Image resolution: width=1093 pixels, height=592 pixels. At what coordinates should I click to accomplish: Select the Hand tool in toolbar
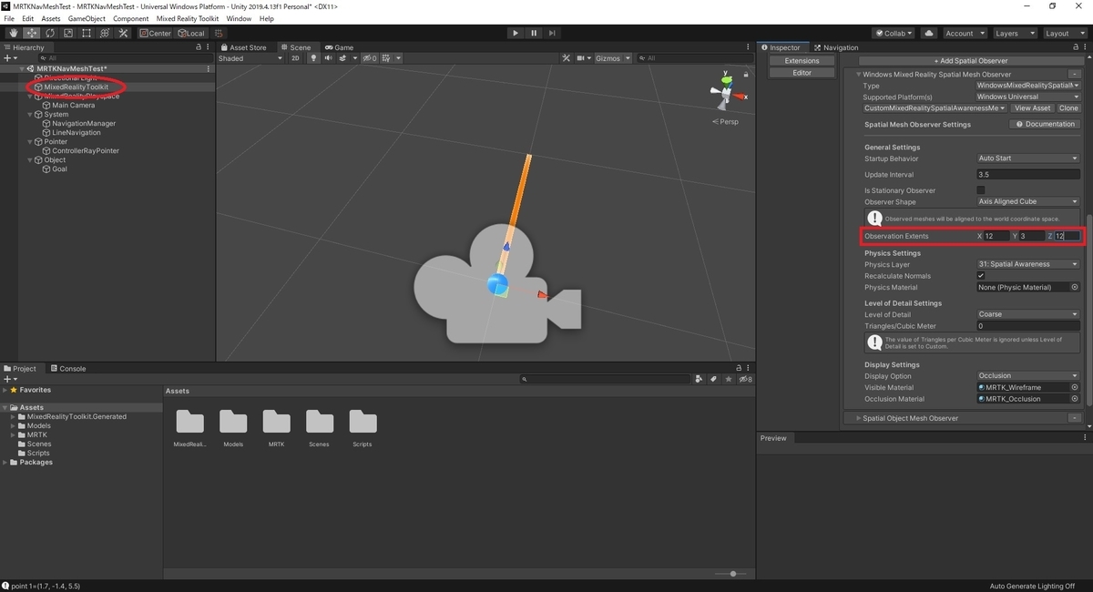[x=14, y=33]
